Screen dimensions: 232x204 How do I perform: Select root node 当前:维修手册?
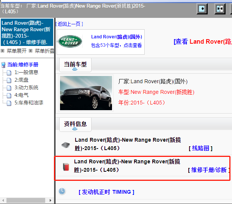(23, 65)
